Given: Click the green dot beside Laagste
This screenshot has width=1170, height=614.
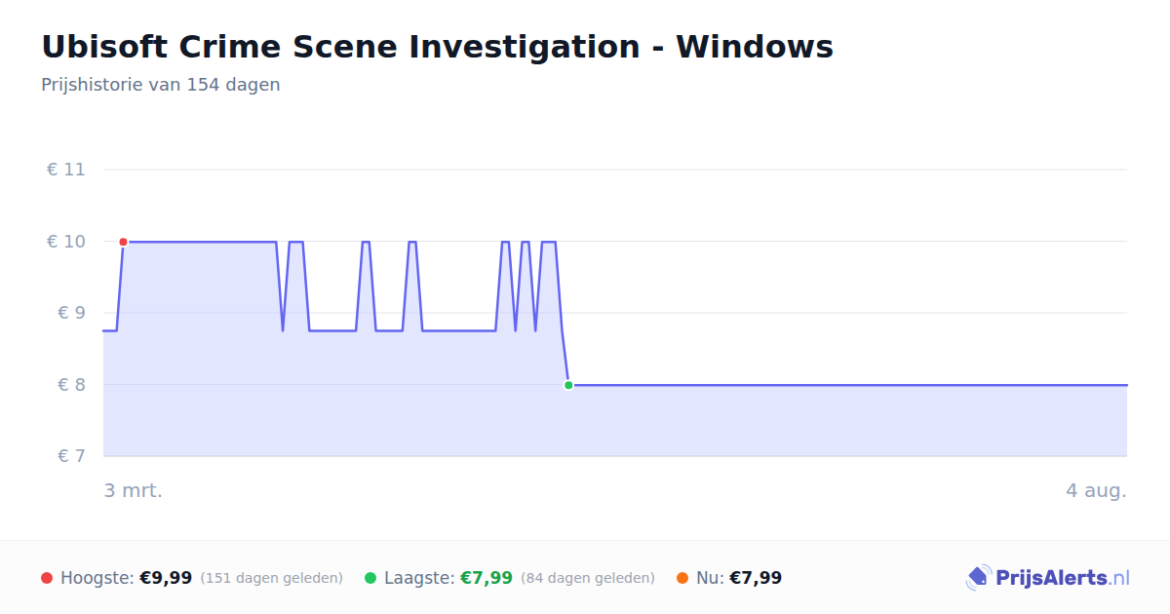Looking at the screenshot, I should click(370, 578).
